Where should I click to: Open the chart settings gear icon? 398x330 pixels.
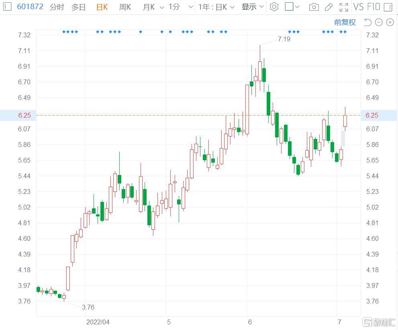[274, 6]
